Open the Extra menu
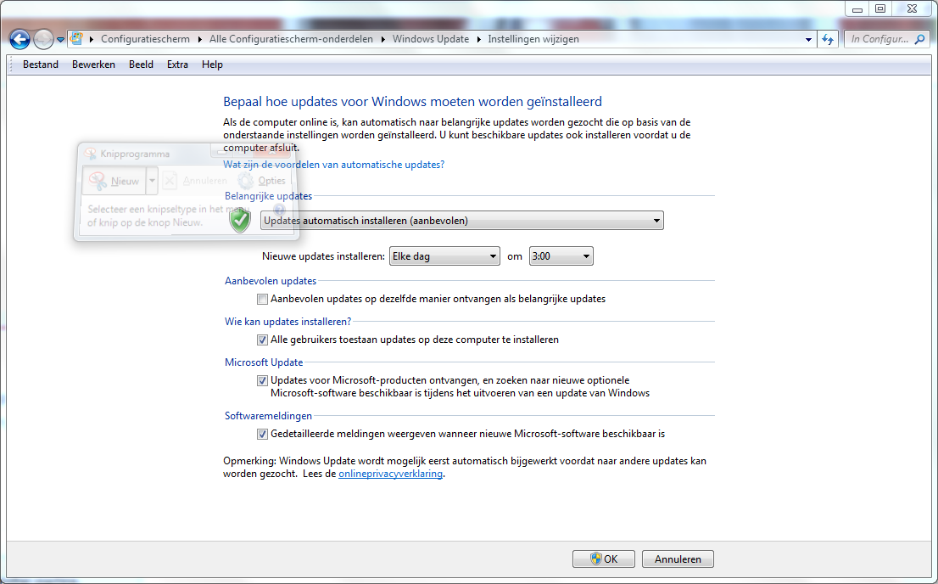 pos(177,65)
